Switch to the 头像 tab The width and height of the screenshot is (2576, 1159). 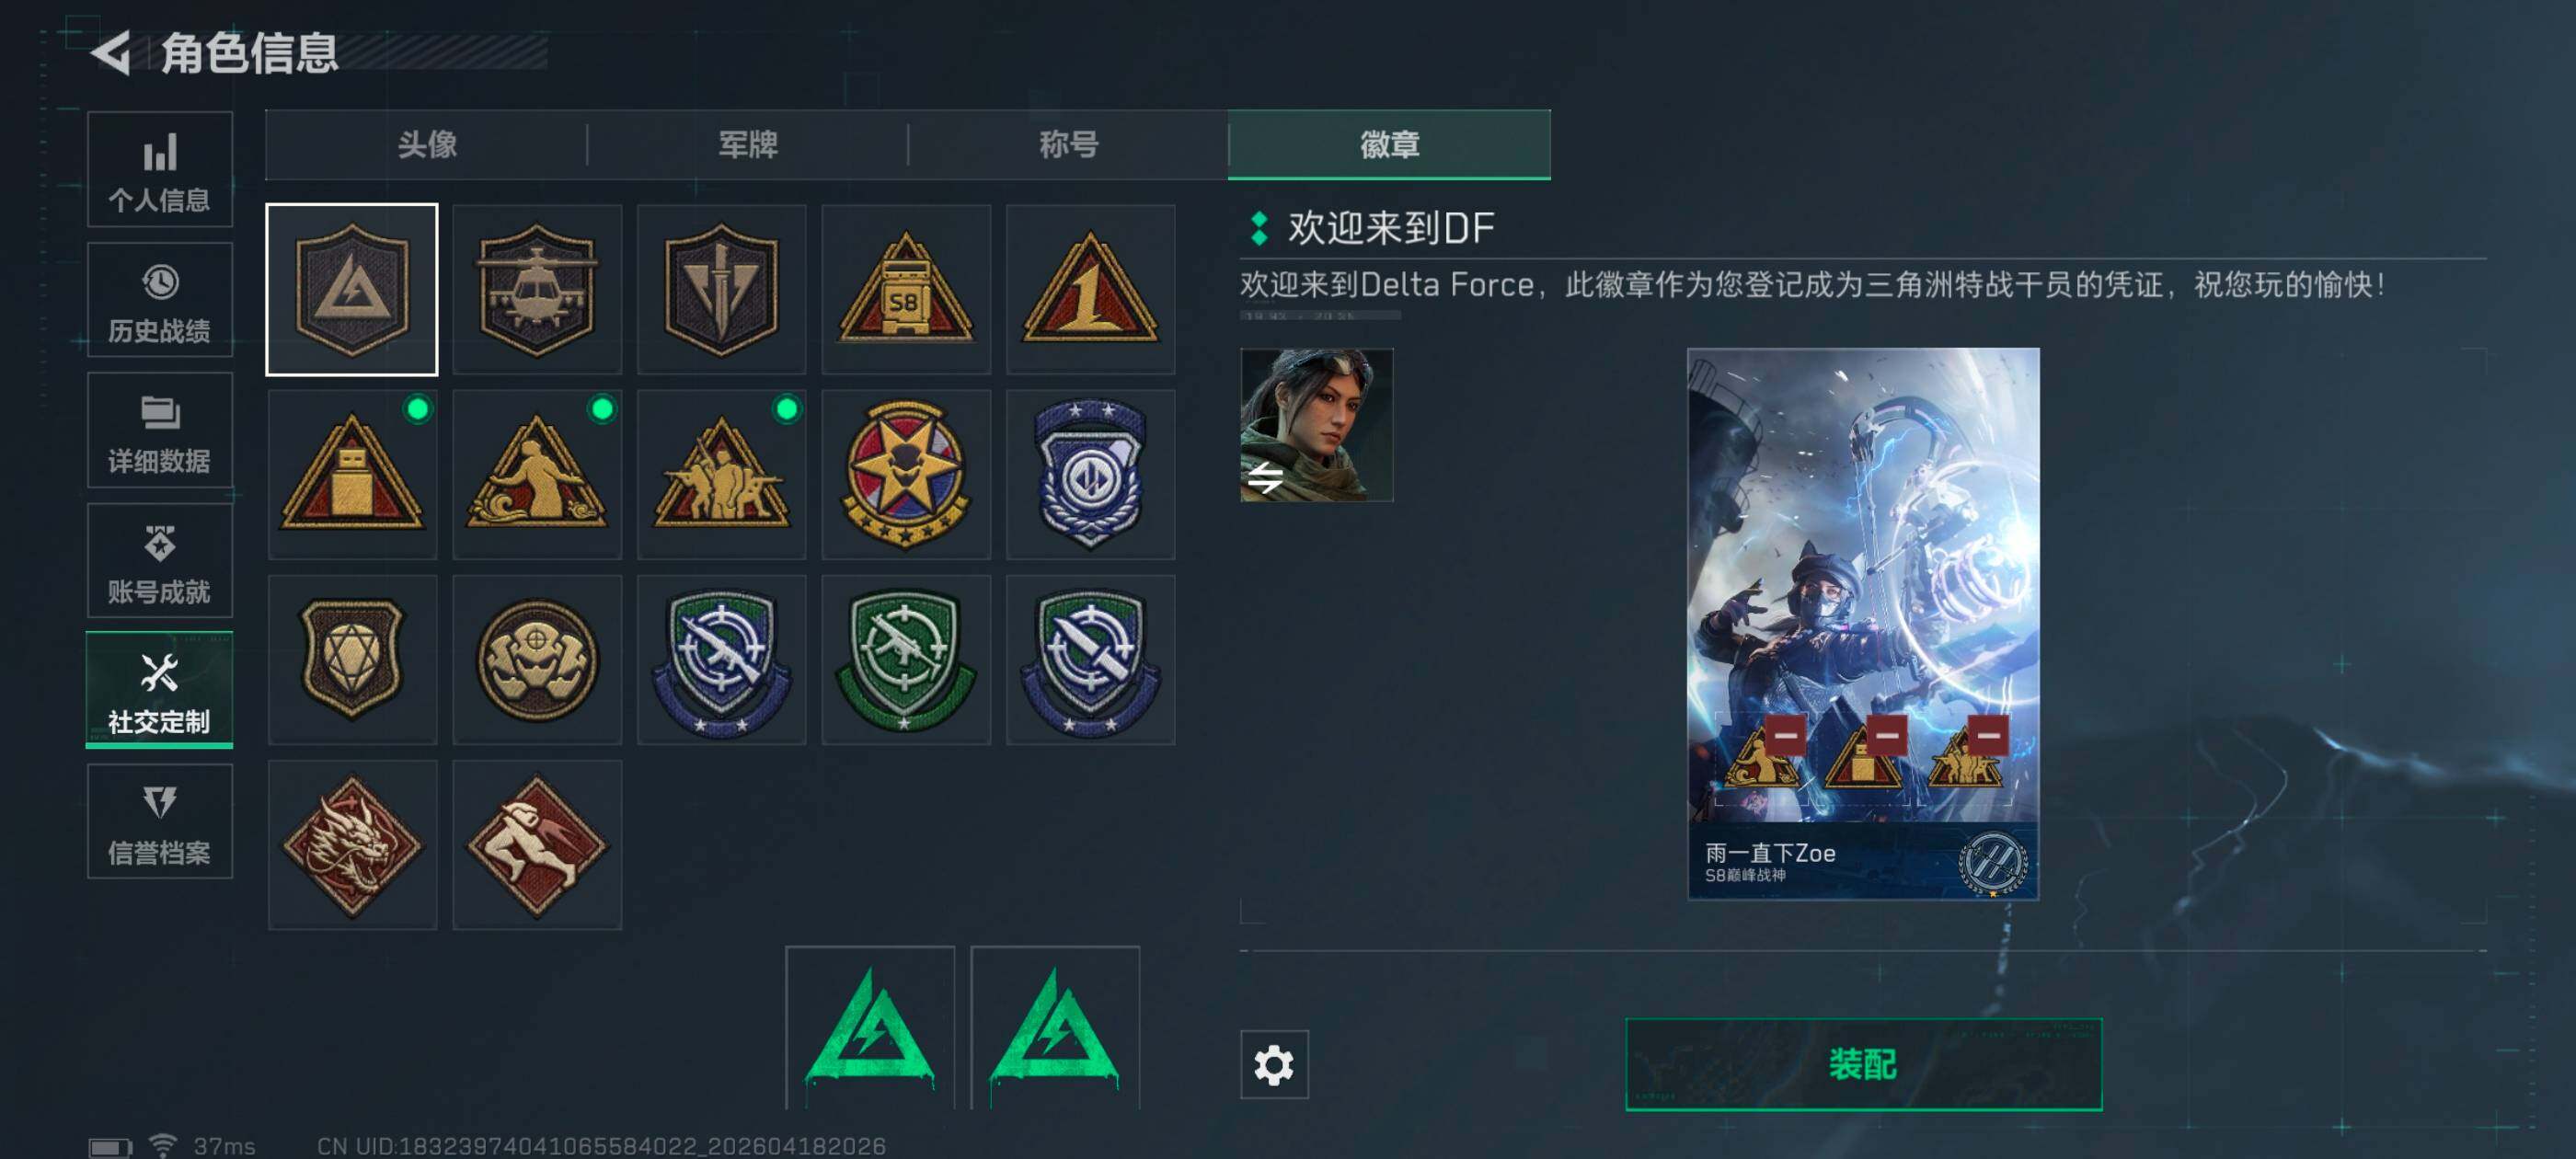427,145
